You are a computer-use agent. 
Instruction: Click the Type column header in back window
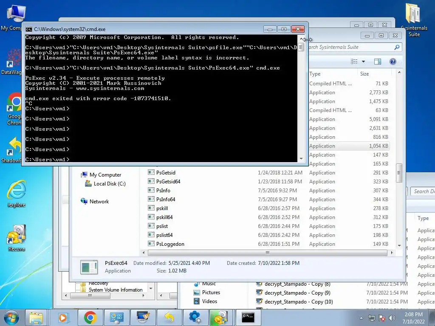coord(423,218)
